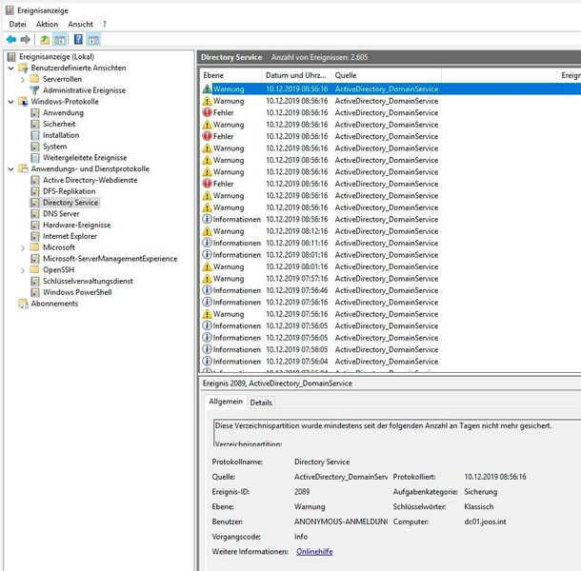
Task: Expand the Microsoft folder
Action: point(23,247)
